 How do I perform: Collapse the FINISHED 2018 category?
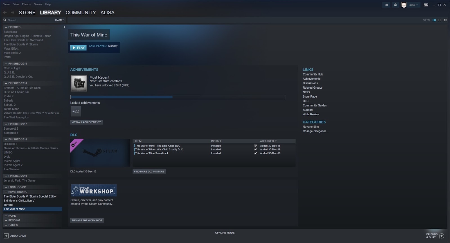pyautogui.click(x=6, y=139)
